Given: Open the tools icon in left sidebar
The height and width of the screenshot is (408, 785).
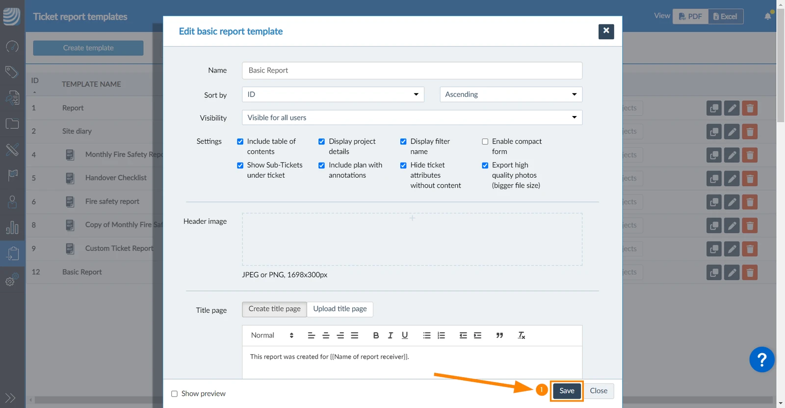Looking at the screenshot, I should click(12, 149).
